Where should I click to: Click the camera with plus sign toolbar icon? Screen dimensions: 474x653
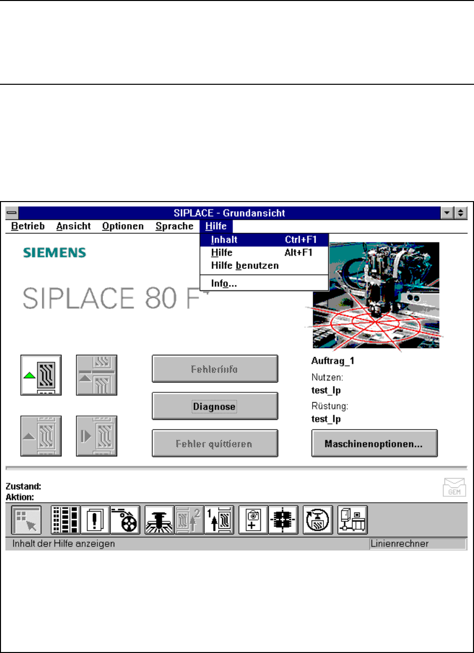tap(253, 520)
